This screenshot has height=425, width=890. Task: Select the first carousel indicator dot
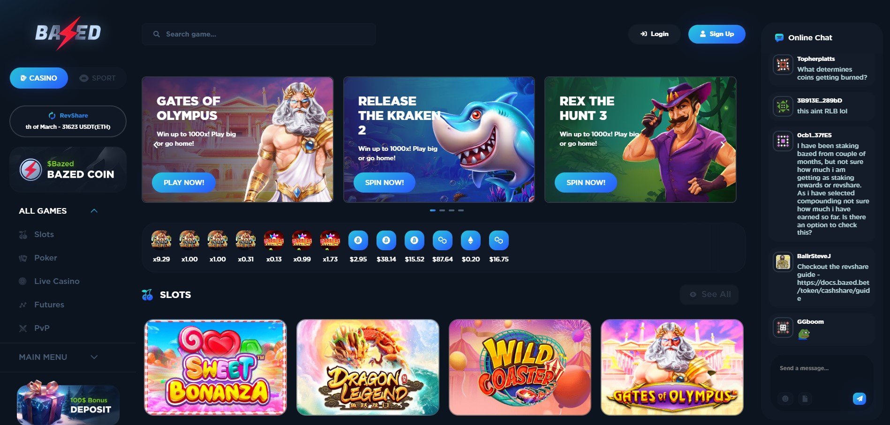[x=433, y=210]
